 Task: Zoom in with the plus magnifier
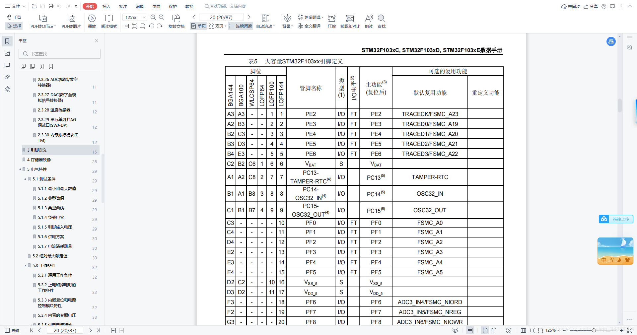162,17
